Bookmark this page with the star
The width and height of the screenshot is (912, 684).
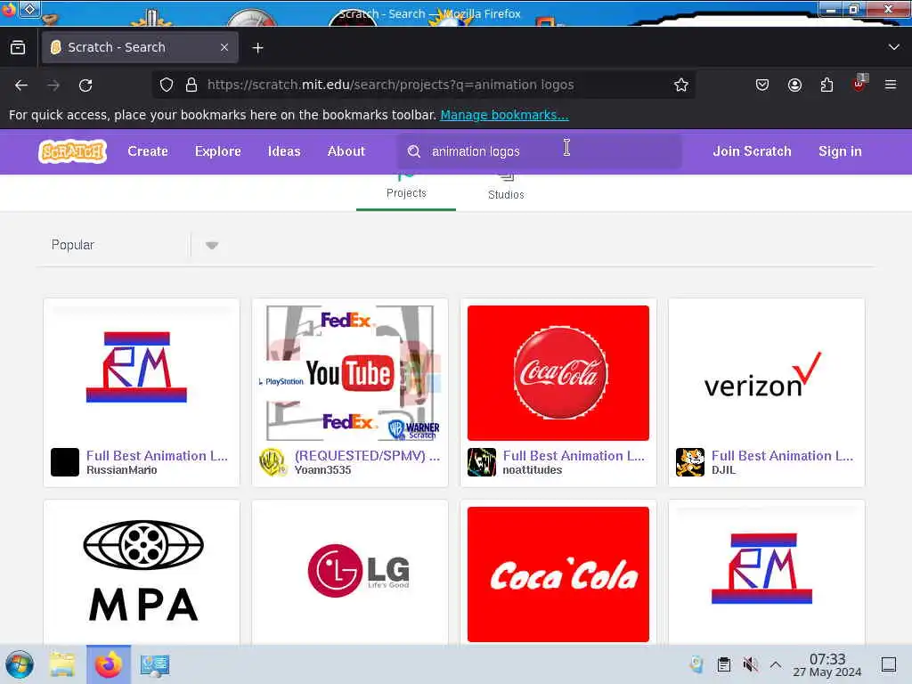pyautogui.click(x=680, y=85)
